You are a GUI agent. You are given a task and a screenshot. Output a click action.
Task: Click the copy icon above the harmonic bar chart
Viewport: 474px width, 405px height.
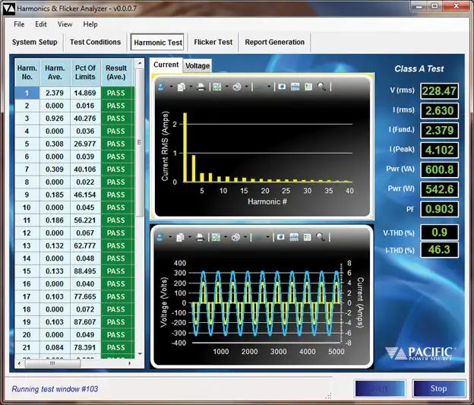pos(180,87)
